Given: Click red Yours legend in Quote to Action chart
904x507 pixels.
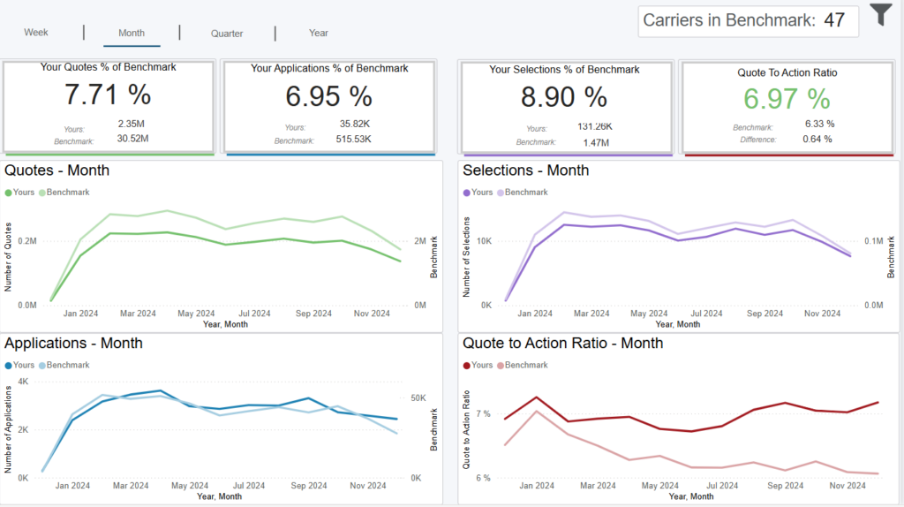Looking at the screenshot, I should click(467, 365).
